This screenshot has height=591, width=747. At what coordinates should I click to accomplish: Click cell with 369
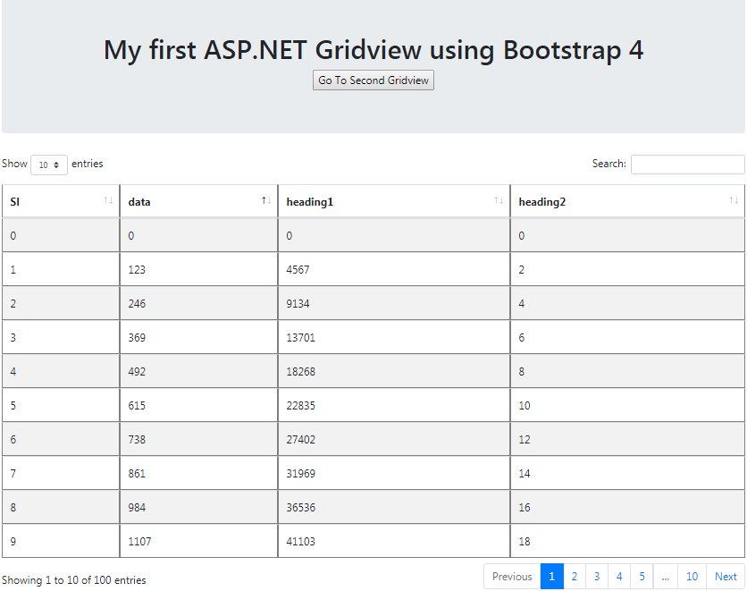point(198,337)
